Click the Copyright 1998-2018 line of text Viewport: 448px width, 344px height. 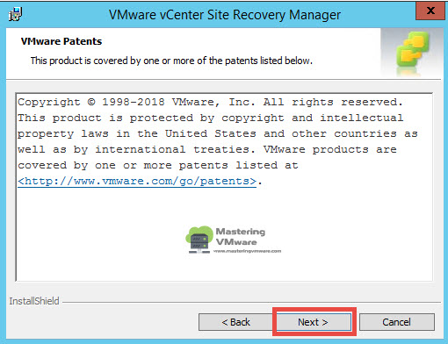(x=210, y=102)
